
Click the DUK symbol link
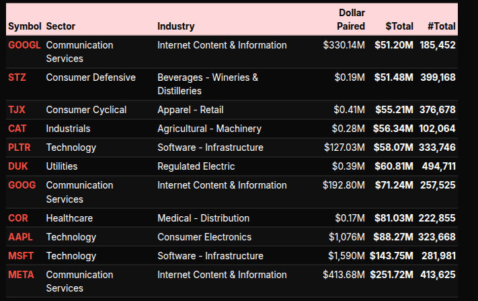pyautogui.click(x=17, y=166)
